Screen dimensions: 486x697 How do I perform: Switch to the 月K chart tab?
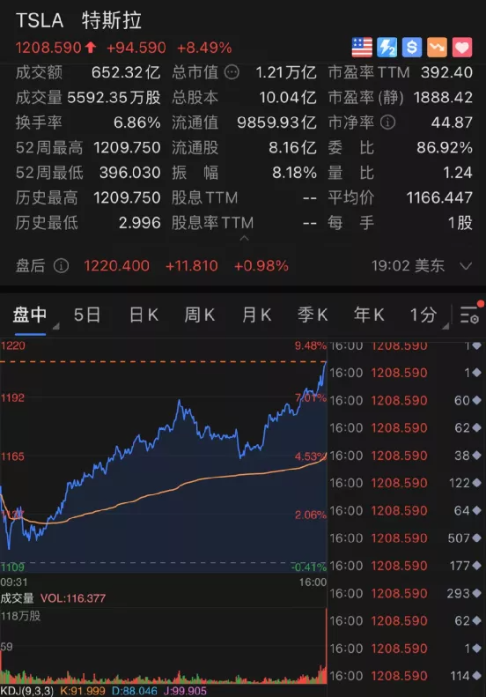[257, 315]
